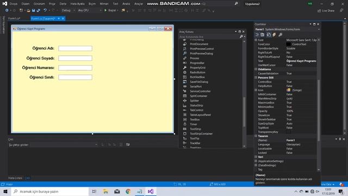
Task: Select SaveFileDialog in the toolbox
Action: point(199,82)
